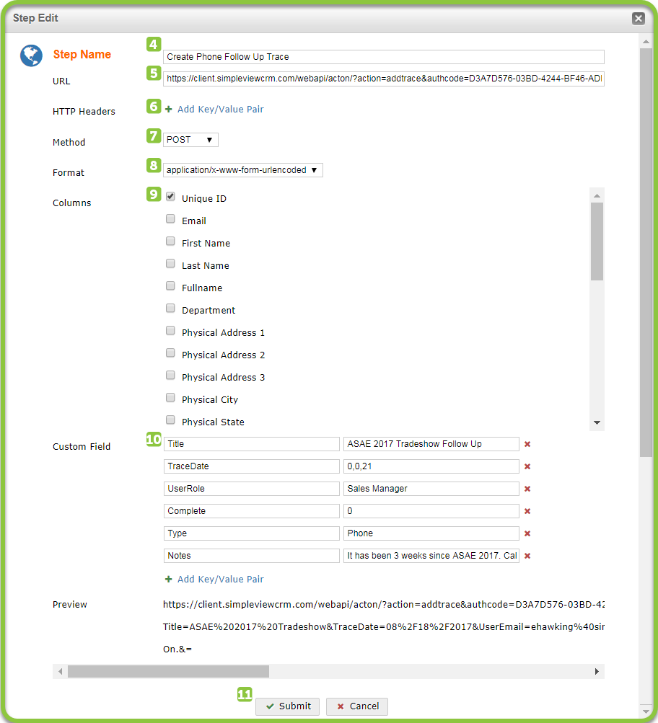This screenshot has height=723, width=658.
Task: Check the Email column checkbox
Action: point(170,218)
